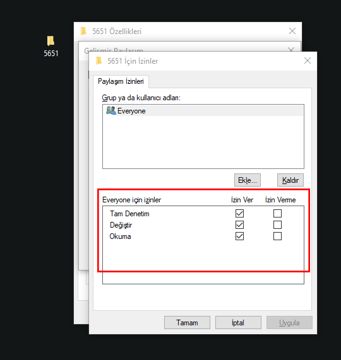341x360 pixels.
Task: Close the Gelişmiş Paylaşım dialog
Action: (291, 49)
